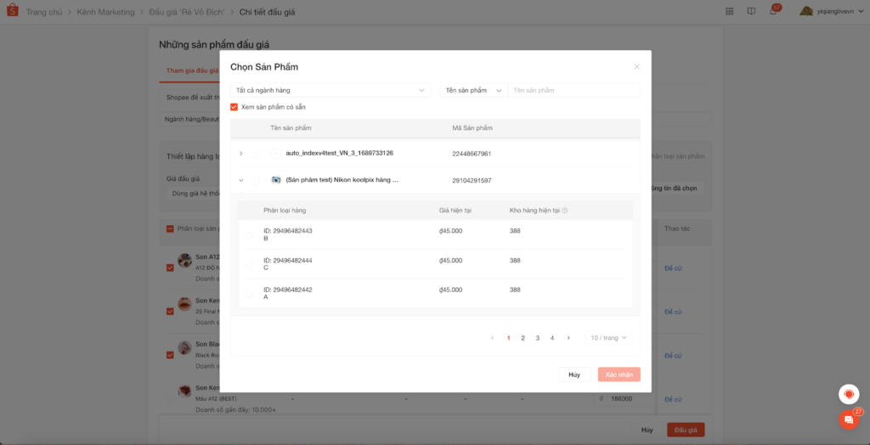
Task: Open the 10 / trang page size dropdown
Action: point(608,338)
